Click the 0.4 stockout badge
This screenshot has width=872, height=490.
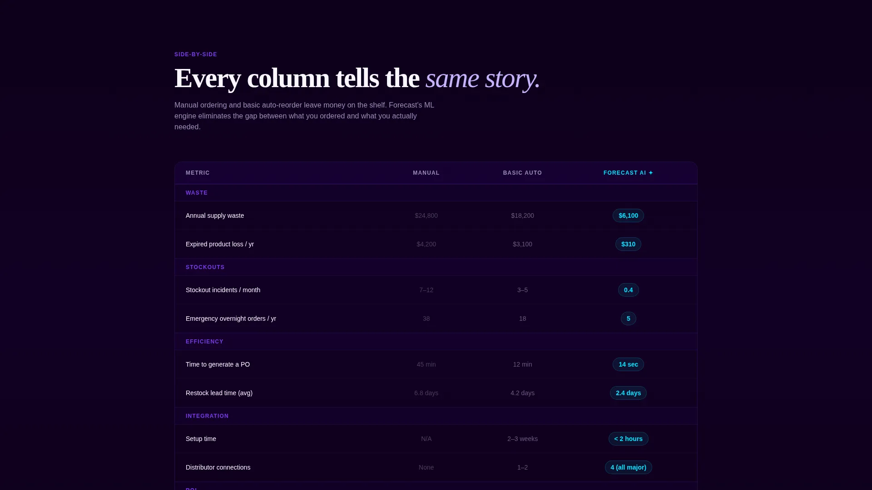(x=628, y=290)
